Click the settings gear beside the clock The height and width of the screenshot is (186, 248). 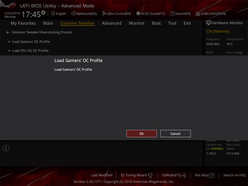point(43,12)
